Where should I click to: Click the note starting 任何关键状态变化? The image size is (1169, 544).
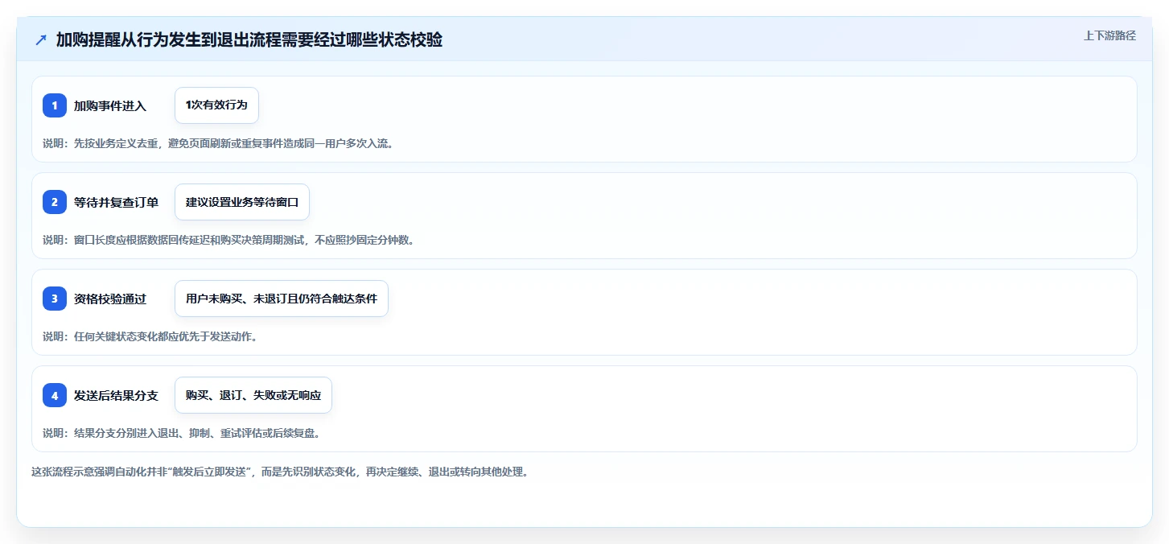coord(150,336)
